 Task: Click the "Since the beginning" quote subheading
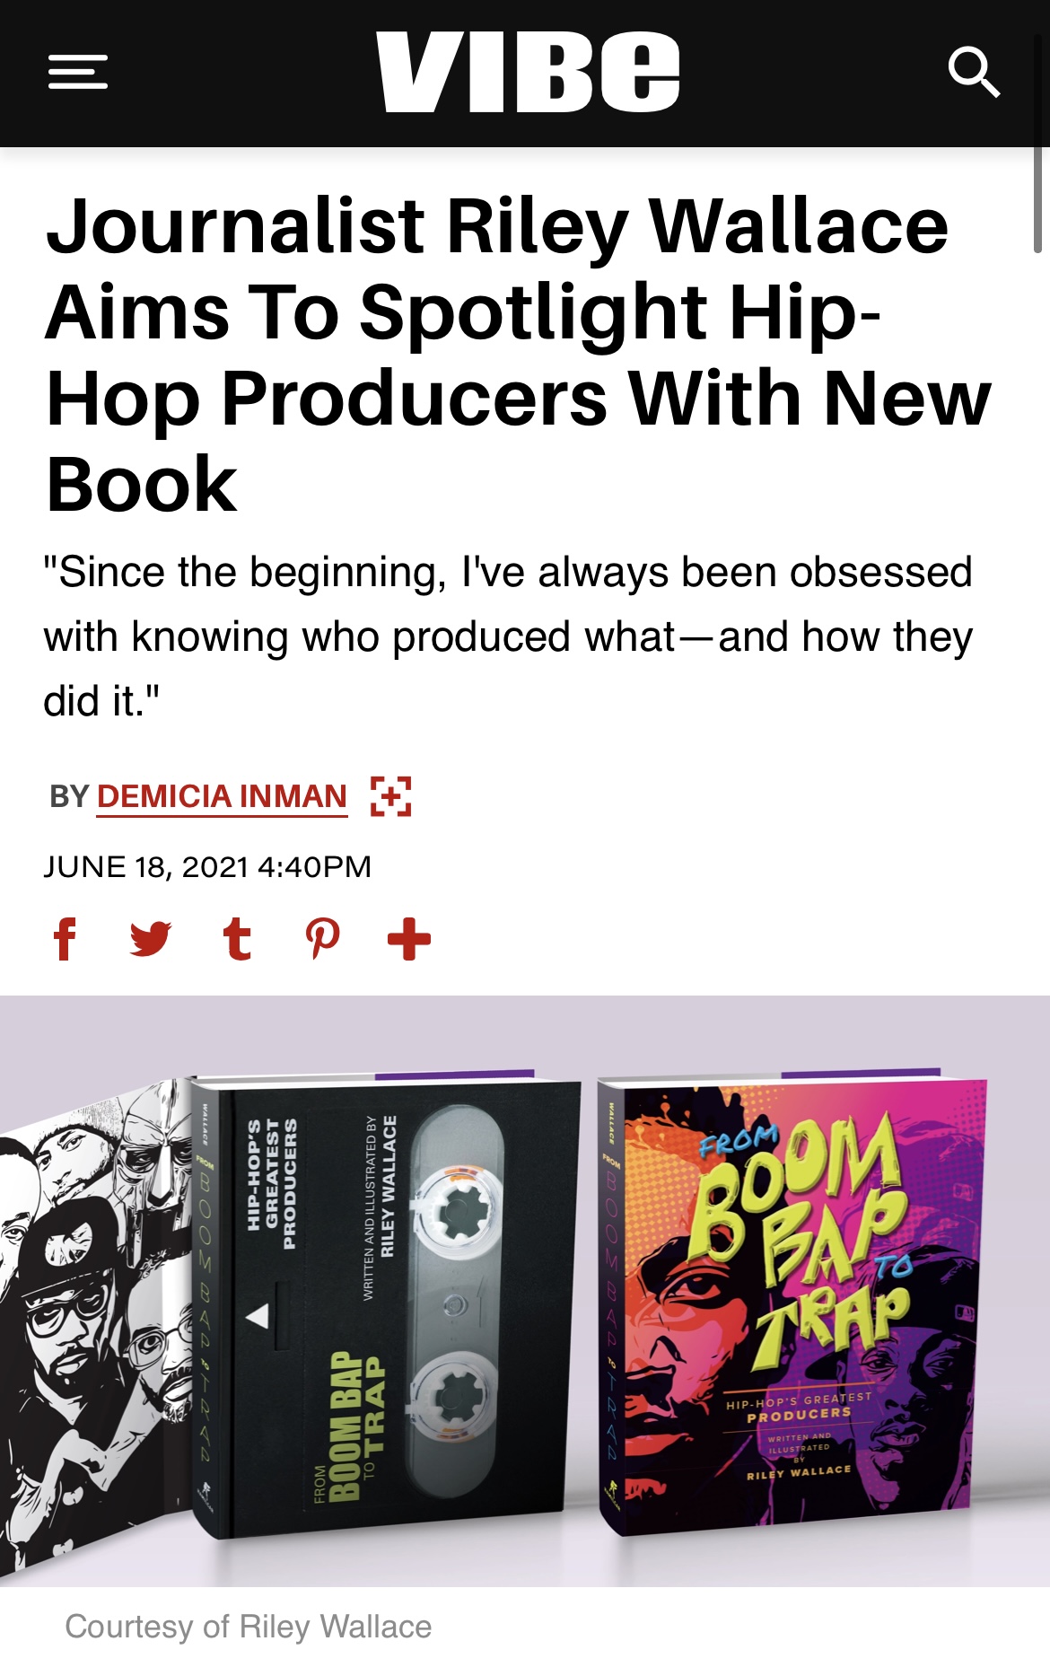pyautogui.click(x=508, y=636)
